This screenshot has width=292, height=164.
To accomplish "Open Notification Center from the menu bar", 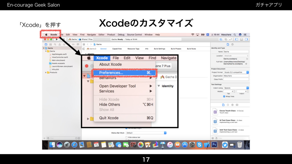I will point(245,34).
